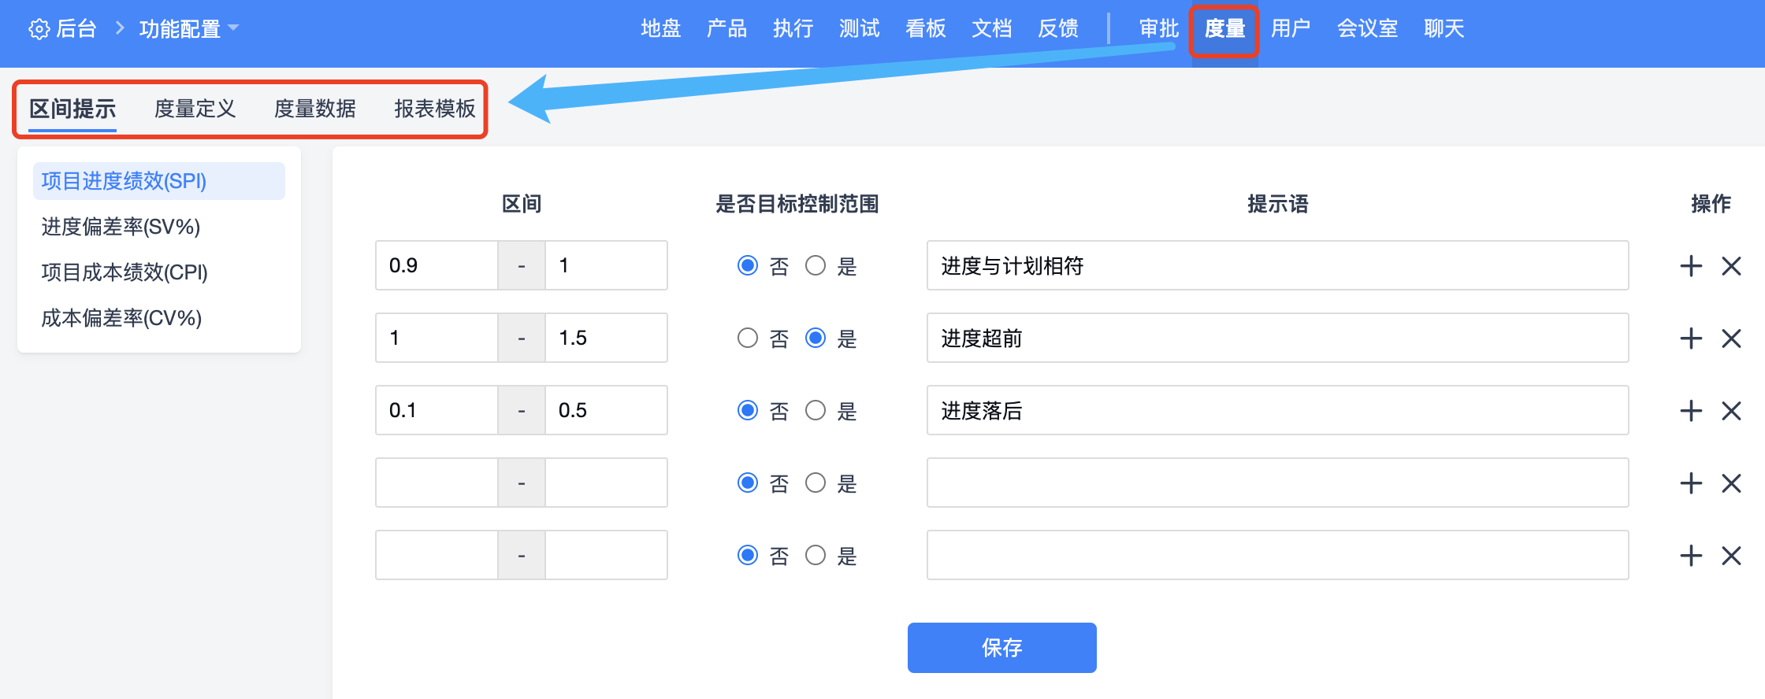Remove the last empty interval row
The height and width of the screenshot is (699, 1765).
(1731, 556)
